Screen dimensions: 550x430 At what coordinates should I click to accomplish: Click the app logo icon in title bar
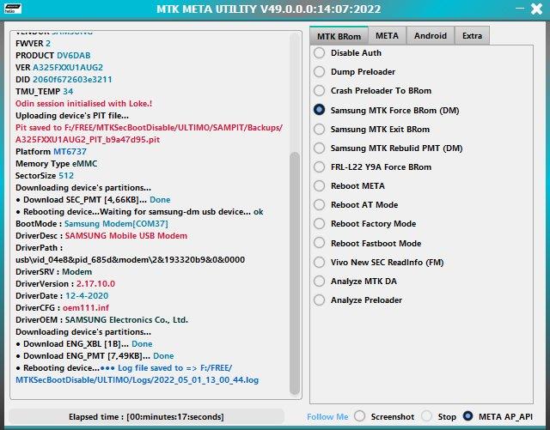pyautogui.click(x=13, y=9)
